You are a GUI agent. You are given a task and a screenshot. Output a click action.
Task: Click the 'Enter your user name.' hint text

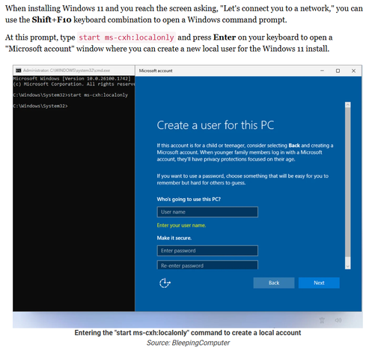(x=181, y=225)
